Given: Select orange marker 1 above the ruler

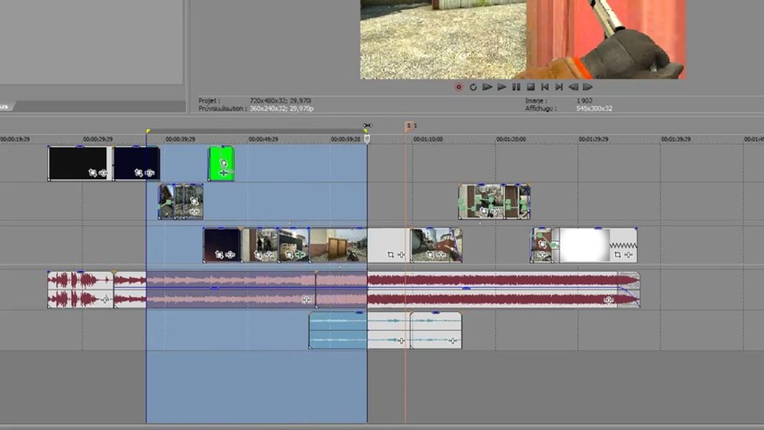Looking at the screenshot, I should [409, 126].
